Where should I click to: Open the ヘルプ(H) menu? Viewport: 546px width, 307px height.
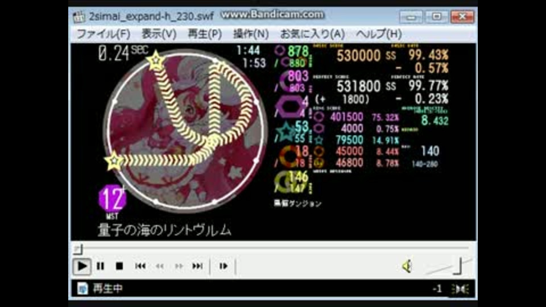point(379,34)
